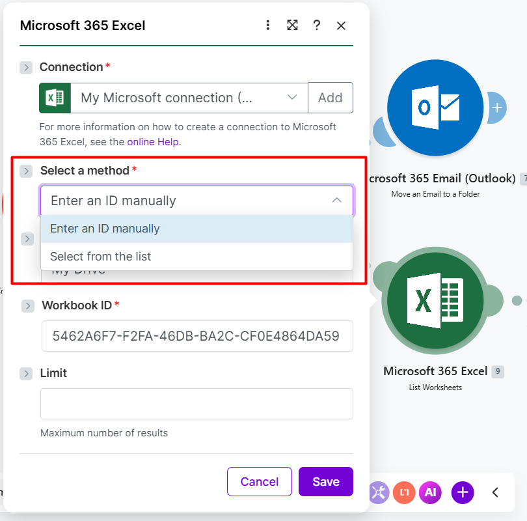The height and width of the screenshot is (521, 527).
Task: Expand the Select a method field options
Action: 26,171
